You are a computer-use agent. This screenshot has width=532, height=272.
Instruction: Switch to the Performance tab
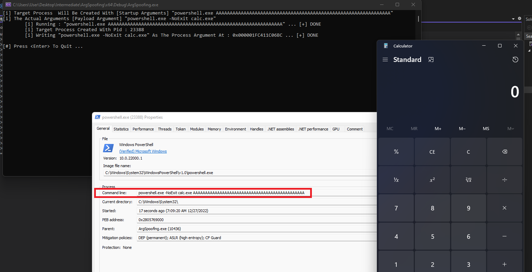pos(143,129)
